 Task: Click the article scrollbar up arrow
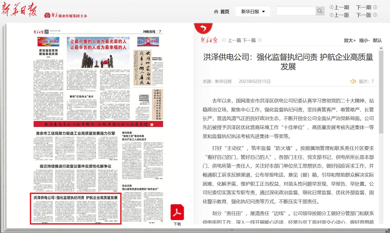coord(381,48)
